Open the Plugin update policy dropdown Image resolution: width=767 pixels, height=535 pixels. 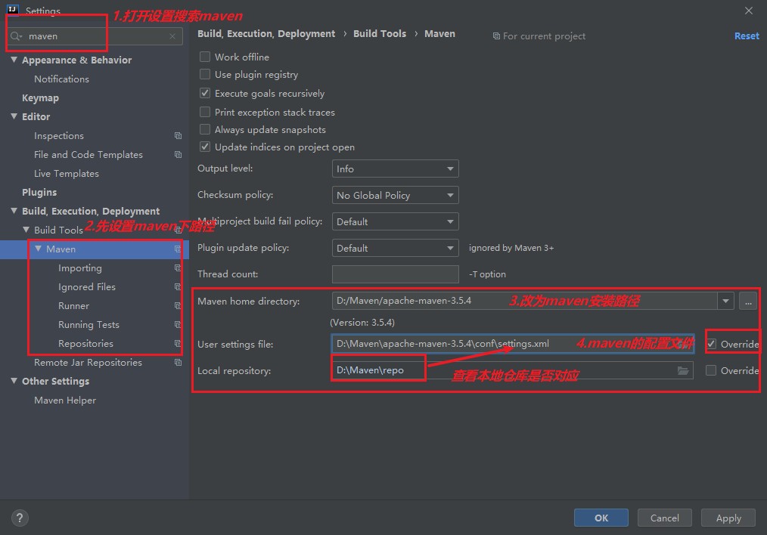tap(396, 248)
